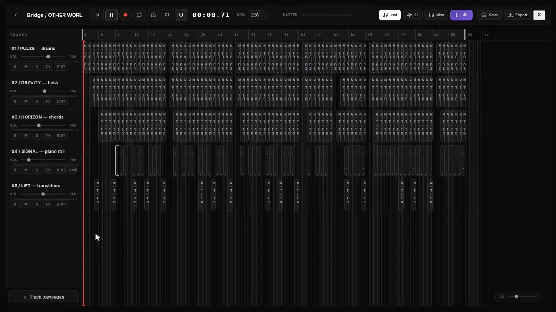Arm record on PULSE drums track
The image size is (556, 312).
(x=15, y=67)
